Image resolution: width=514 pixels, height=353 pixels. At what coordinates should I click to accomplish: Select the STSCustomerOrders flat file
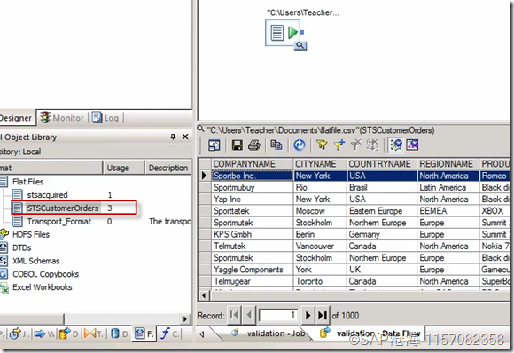(x=63, y=208)
